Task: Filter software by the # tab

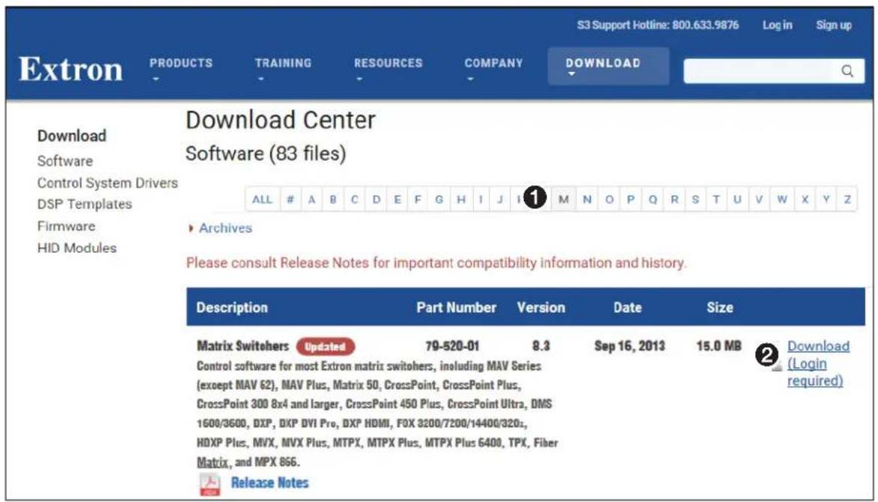Action: (290, 199)
